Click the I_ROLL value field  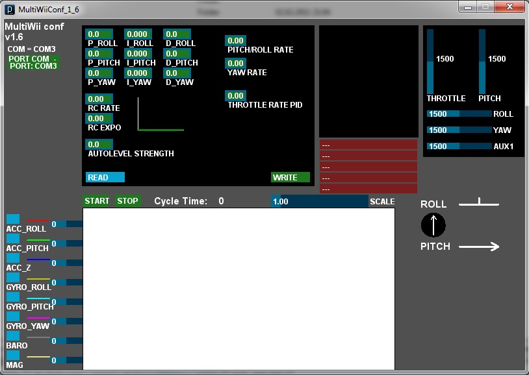click(138, 34)
